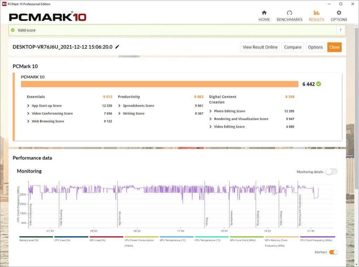359x267 pixels.
Task: Select CPU Load legend color
Action: pos(71,237)
